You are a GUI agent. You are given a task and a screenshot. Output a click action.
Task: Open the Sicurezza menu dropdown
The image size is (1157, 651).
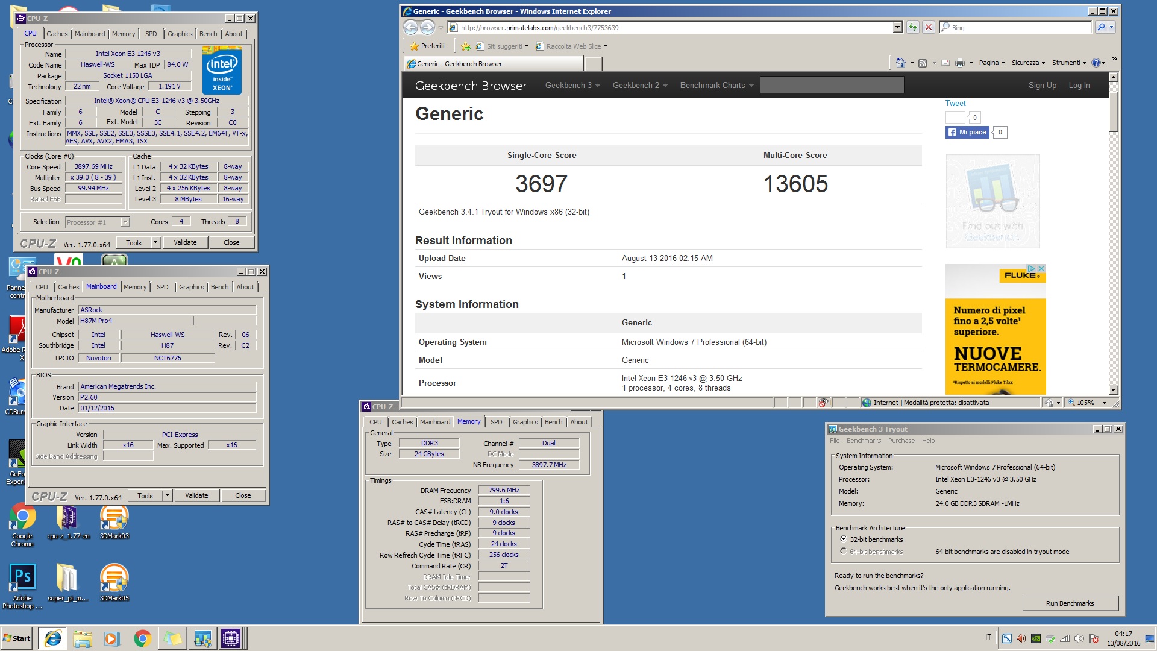click(x=1028, y=63)
